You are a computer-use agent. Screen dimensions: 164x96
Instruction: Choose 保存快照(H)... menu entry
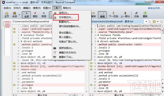[72, 48]
